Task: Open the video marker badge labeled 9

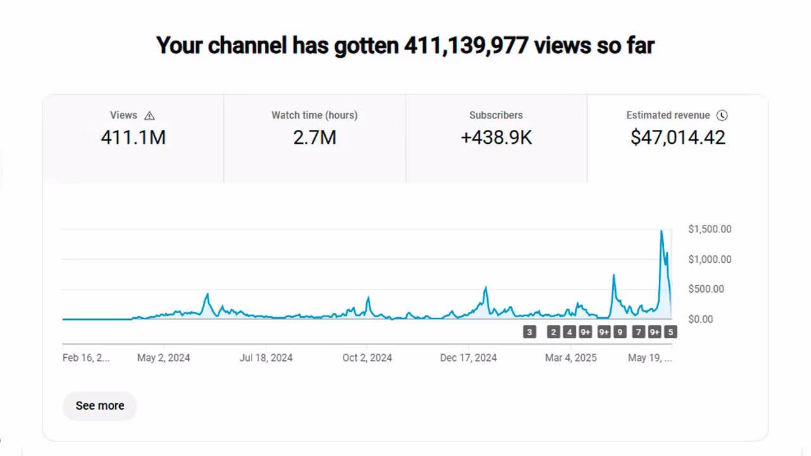Action: pyautogui.click(x=620, y=332)
